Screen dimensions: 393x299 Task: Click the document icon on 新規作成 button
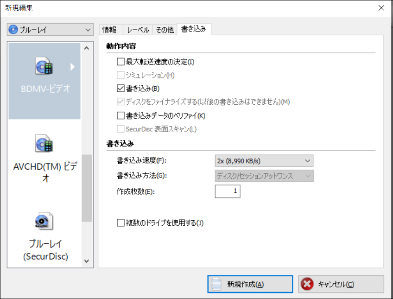216,284
